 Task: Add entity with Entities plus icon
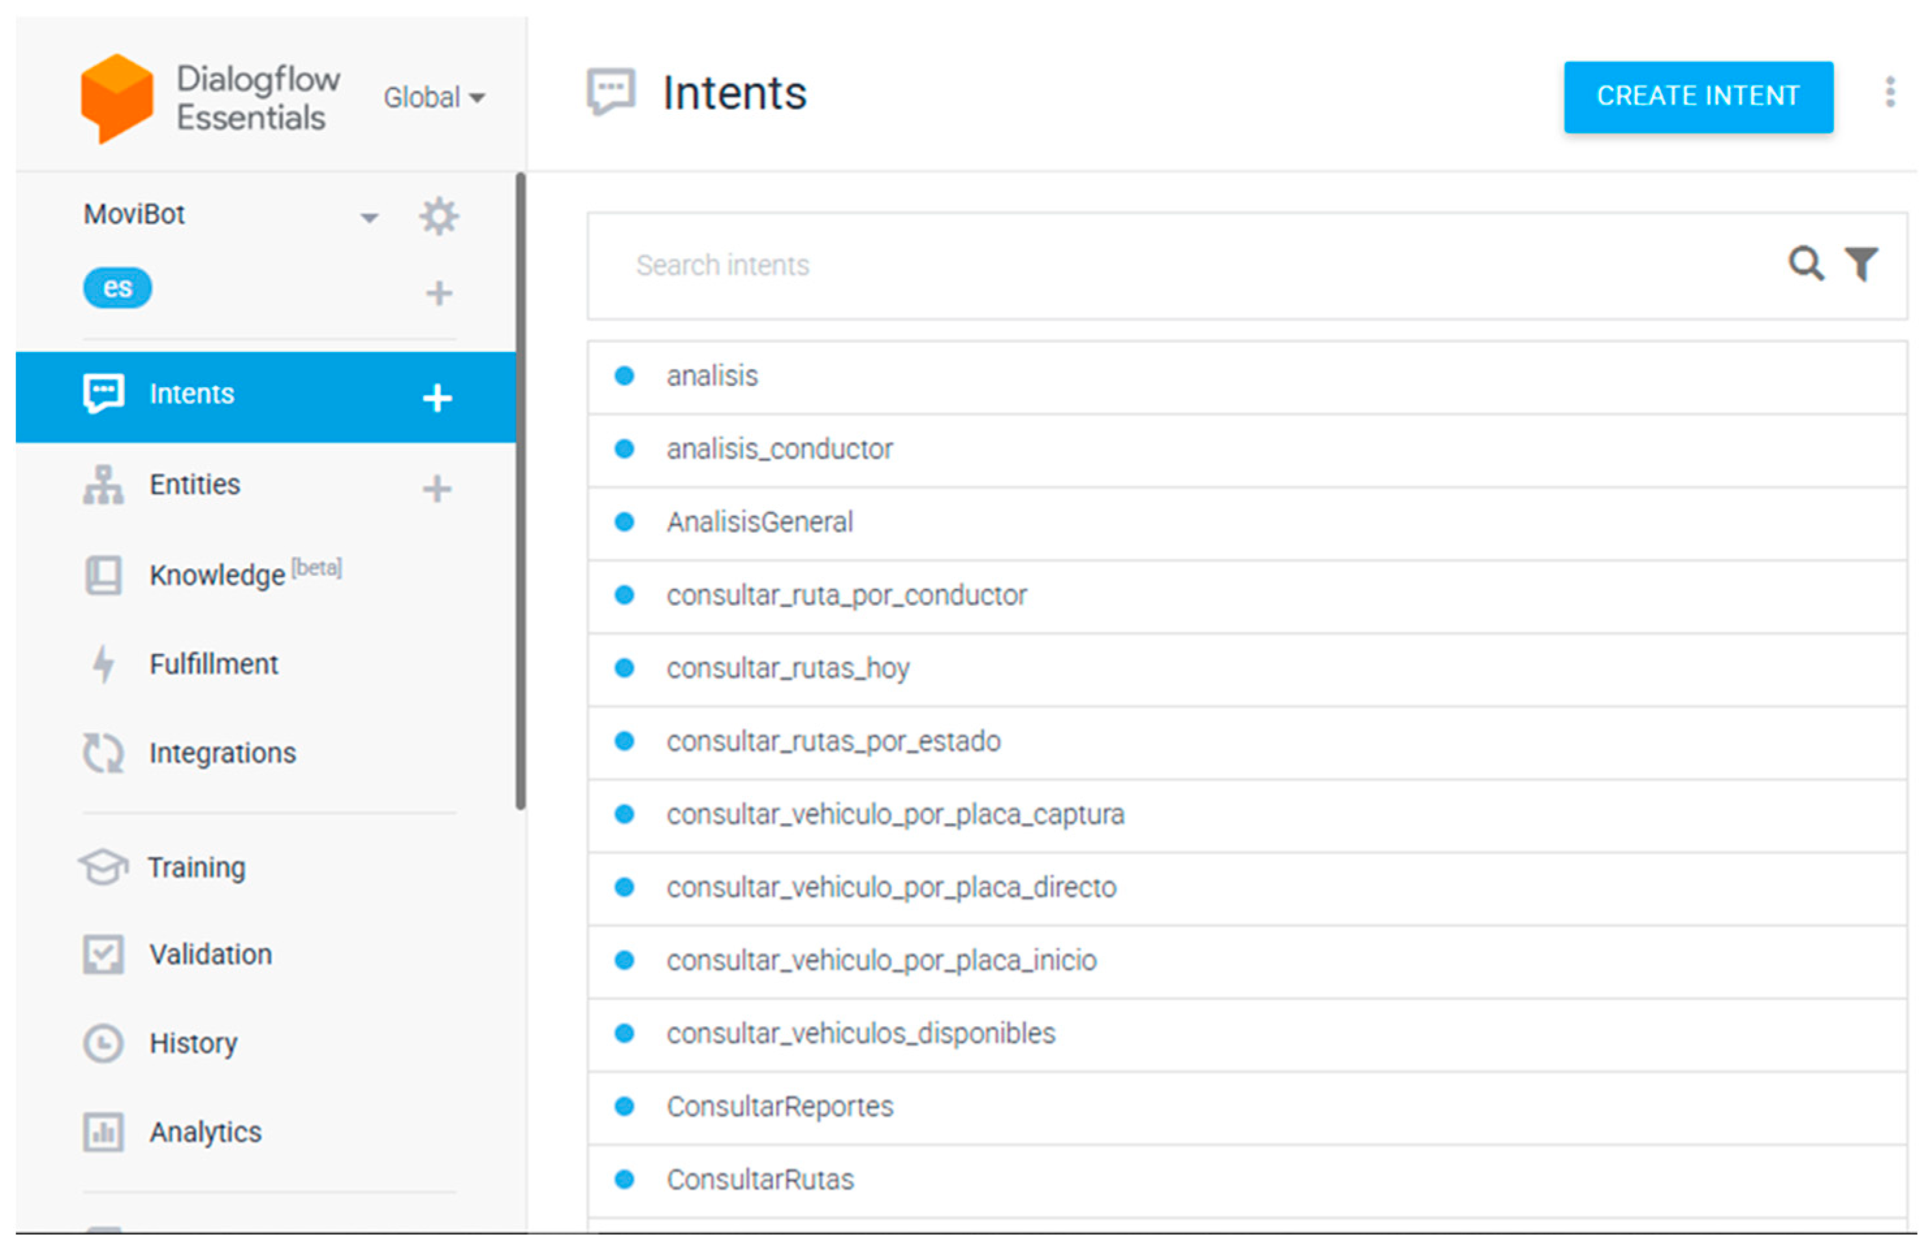tap(437, 488)
